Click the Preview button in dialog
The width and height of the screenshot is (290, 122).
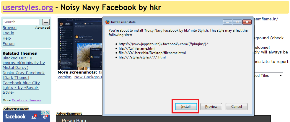point(211,107)
